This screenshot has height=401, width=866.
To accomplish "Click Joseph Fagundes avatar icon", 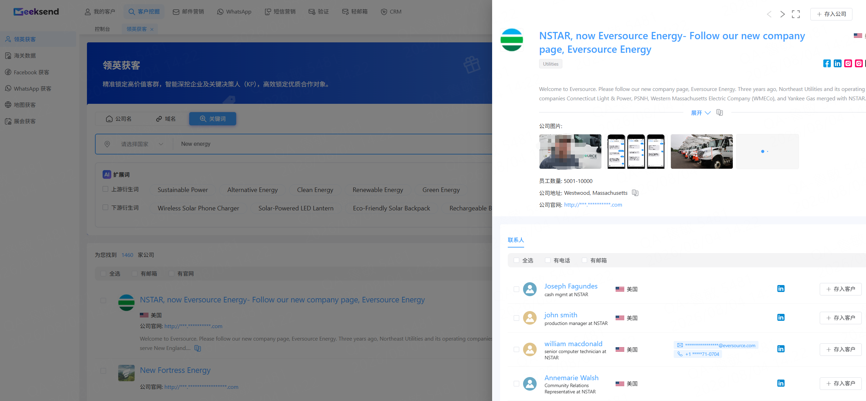I will pyautogui.click(x=530, y=289).
